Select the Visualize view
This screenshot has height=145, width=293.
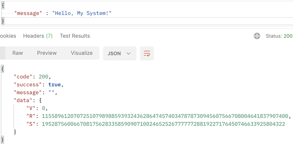tap(82, 53)
